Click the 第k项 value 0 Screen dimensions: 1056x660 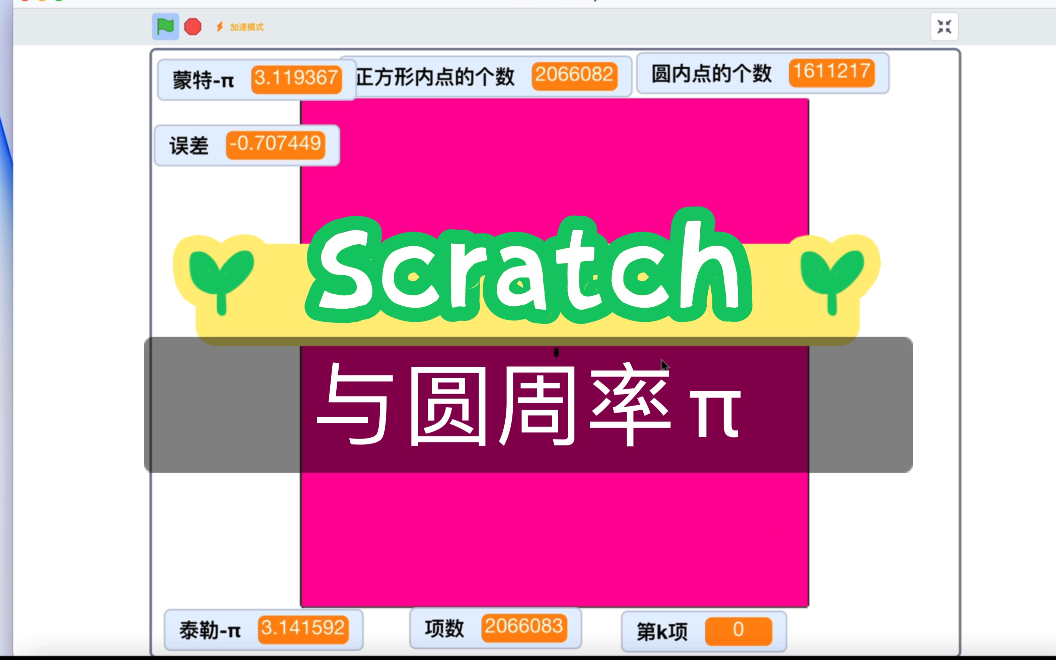[x=738, y=631]
